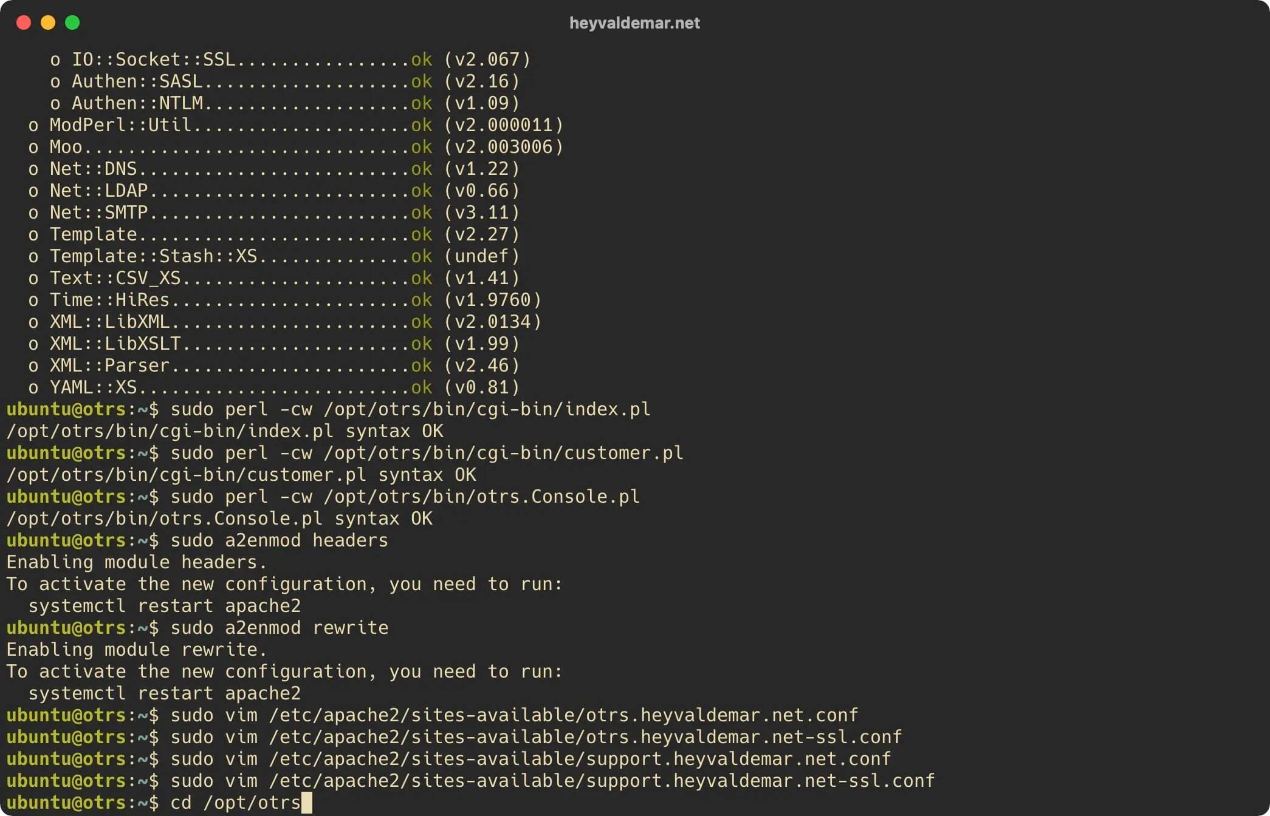The image size is (1270, 816).
Task: Click the 'cd /opt/otrs' command text
Action: click(x=236, y=803)
